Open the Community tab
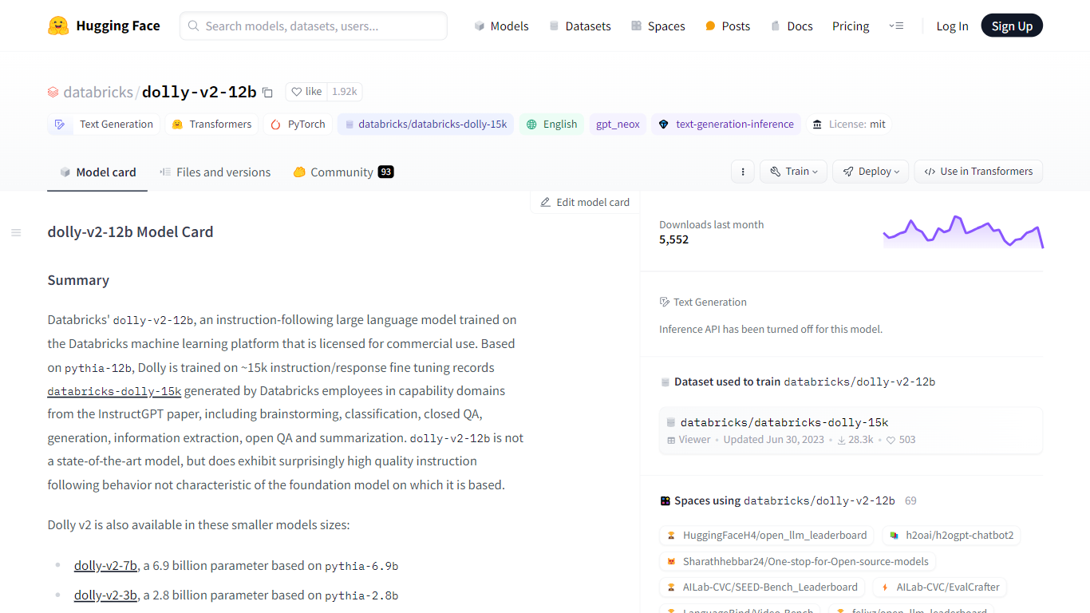Viewport: 1090px width, 613px height. pyautogui.click(x=343, y=172)
